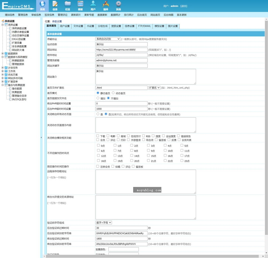Open the 信息 notepad icon
The width and height of the screenshot is (268, 258).
coord(55,4)
